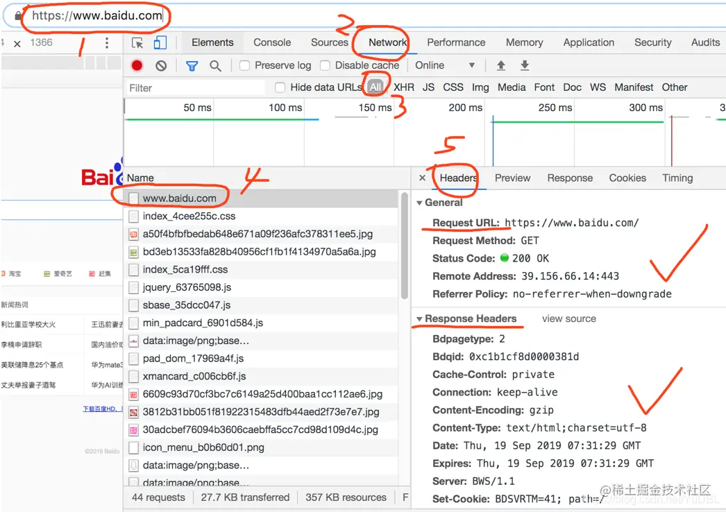Click the device toolbar X rotate icon
Screen dimensions: 726x512
click(17, 44)
